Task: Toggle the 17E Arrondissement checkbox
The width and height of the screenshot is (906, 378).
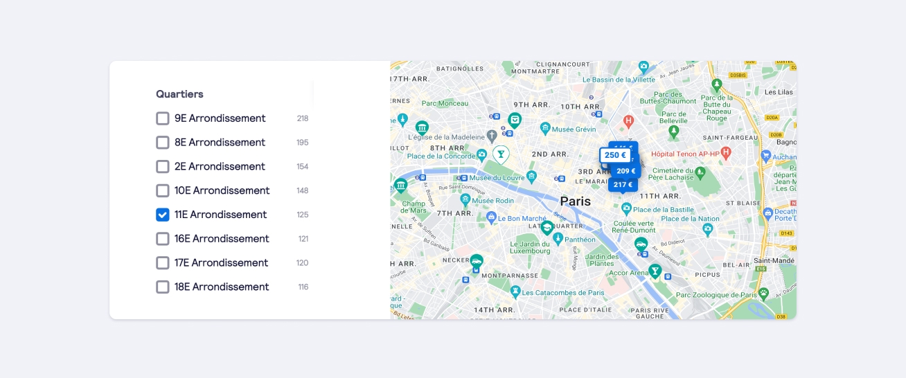Action: [163, 263]
